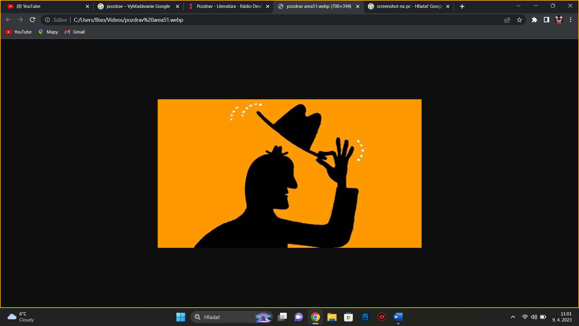Click the share page icon
Screen dimensions: 579x326
click(x=507, y=20)
